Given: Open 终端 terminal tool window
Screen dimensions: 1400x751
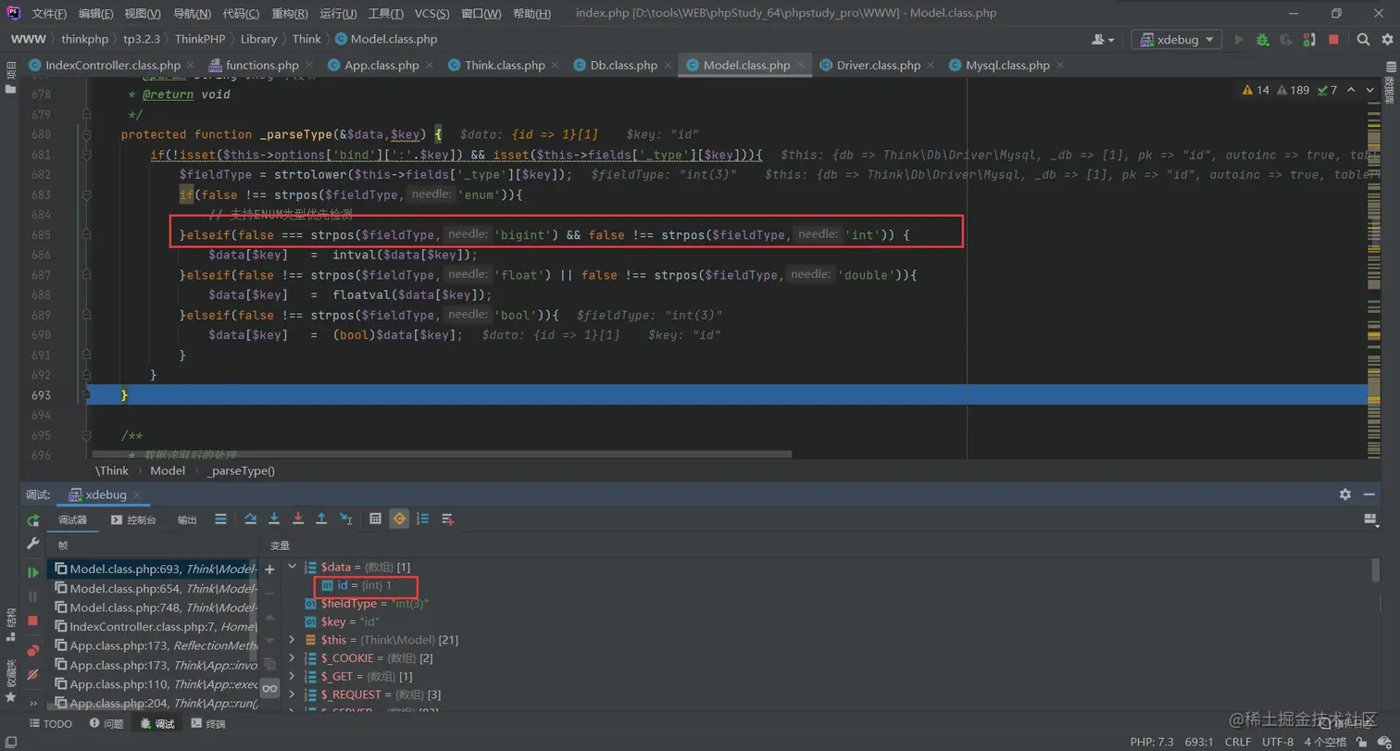Looking at the screenshot, I should pos(208,724).
